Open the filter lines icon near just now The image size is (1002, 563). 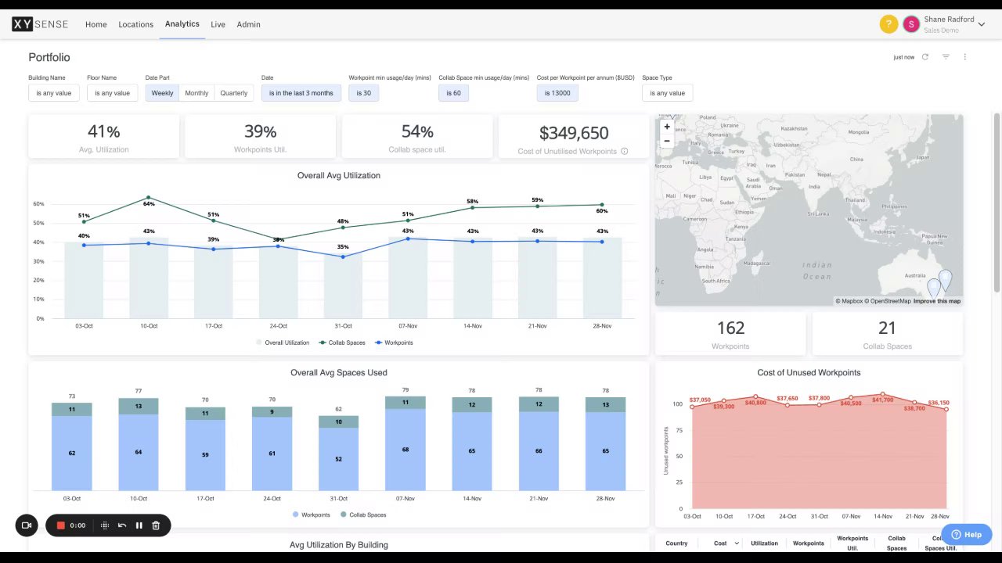point(946,57)
